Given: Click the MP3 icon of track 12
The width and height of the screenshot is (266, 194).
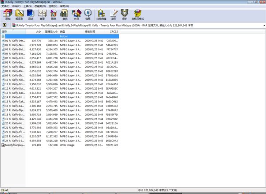Looking at the screenshot, I should (x=3, y=88).
